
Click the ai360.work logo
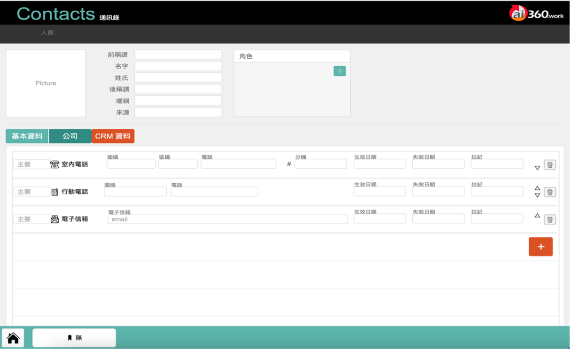click(537, 14)
